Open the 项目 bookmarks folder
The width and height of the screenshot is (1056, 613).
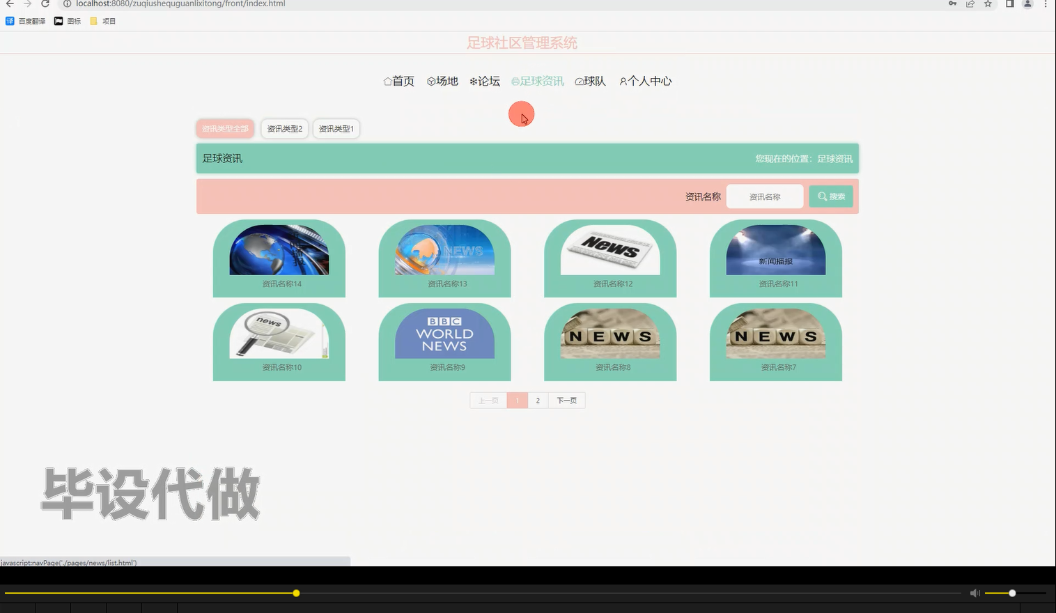coord(103,20)
